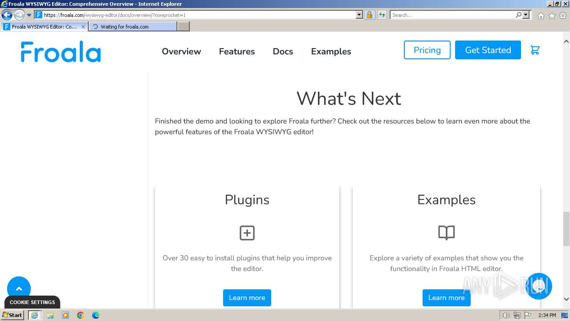570x321 pixels.
Task: Open Microsoft Edge from the taskbar
Action: point(96,315)
